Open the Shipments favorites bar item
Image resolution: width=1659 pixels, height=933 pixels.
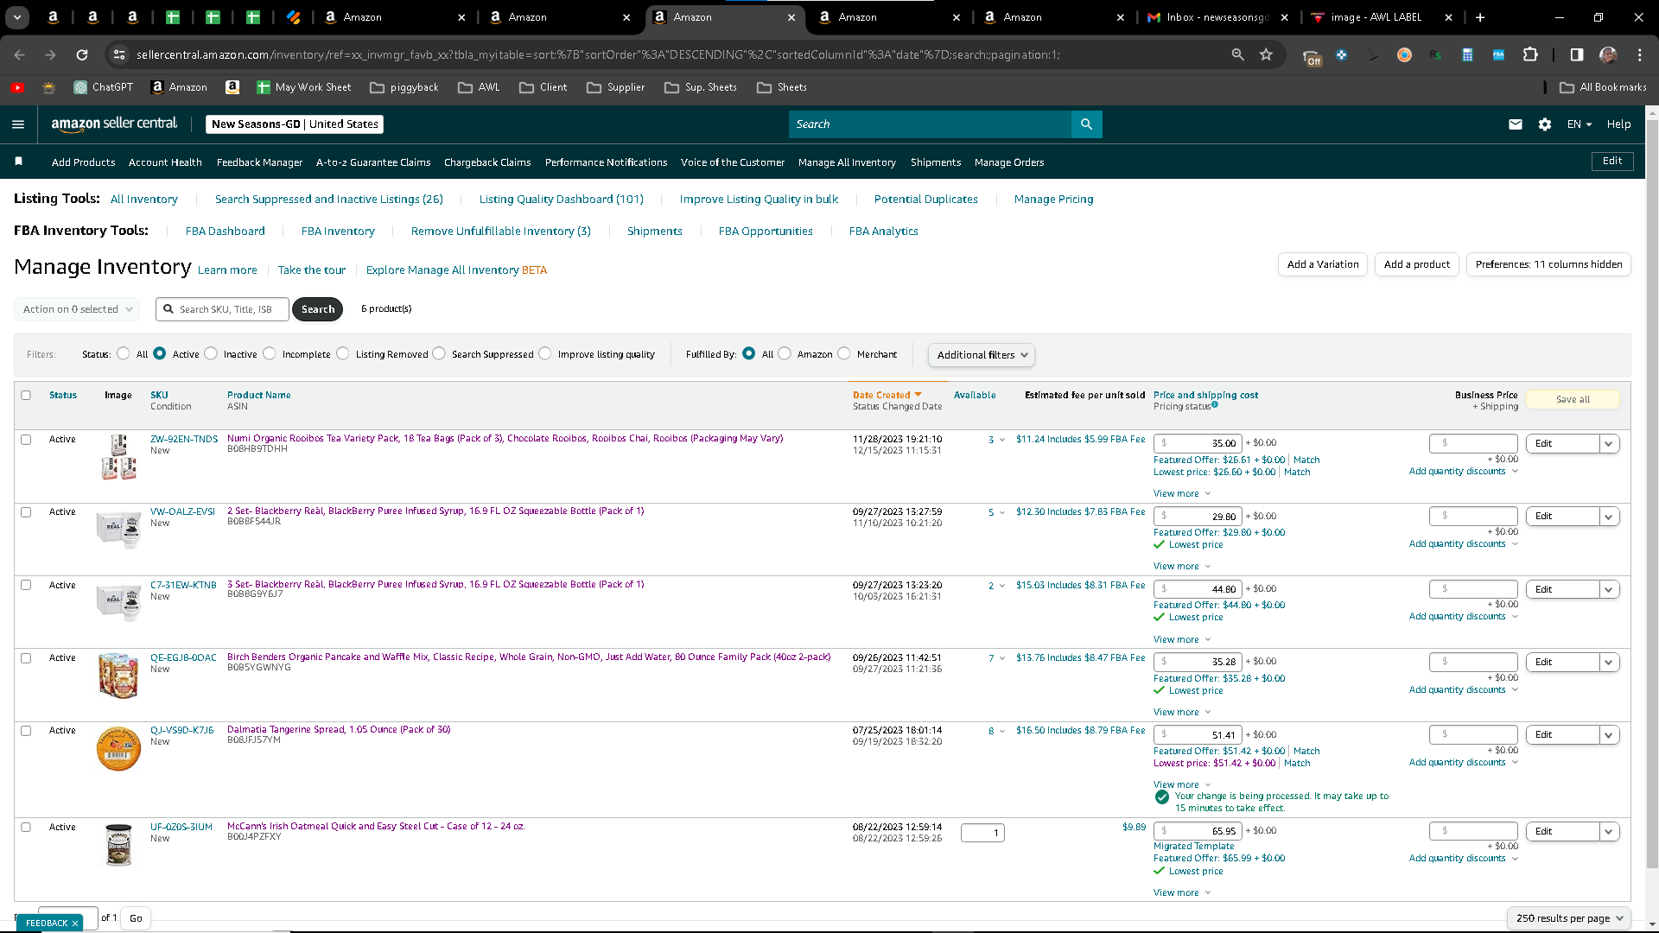pyautogui.click(x=936, y=162)
